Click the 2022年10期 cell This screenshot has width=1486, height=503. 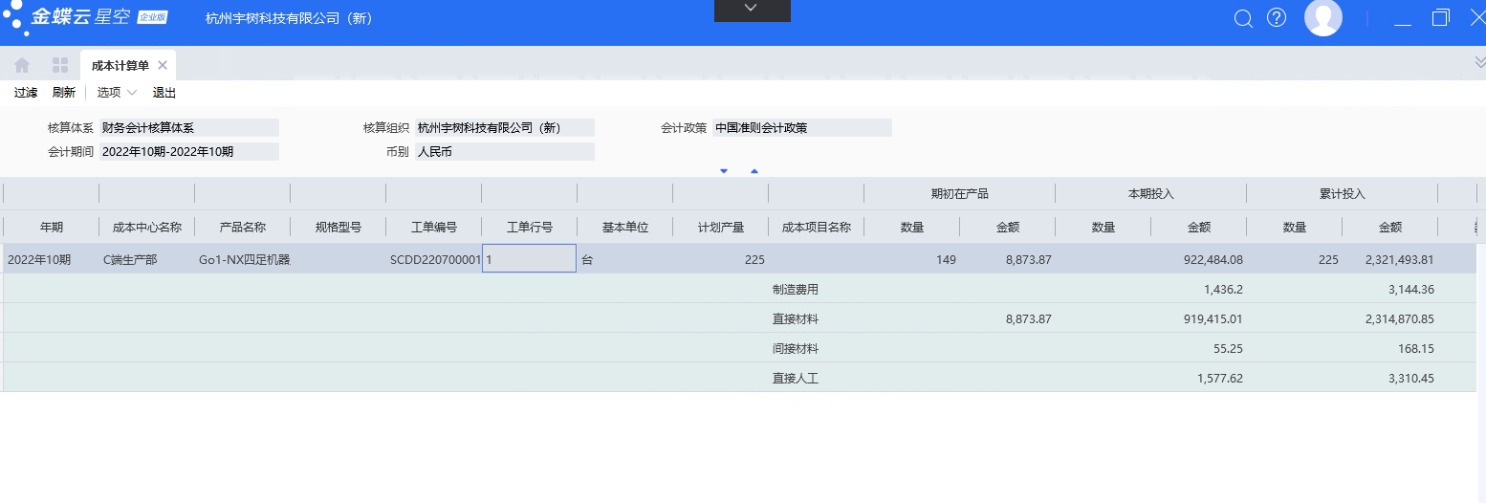pos(52,259)
